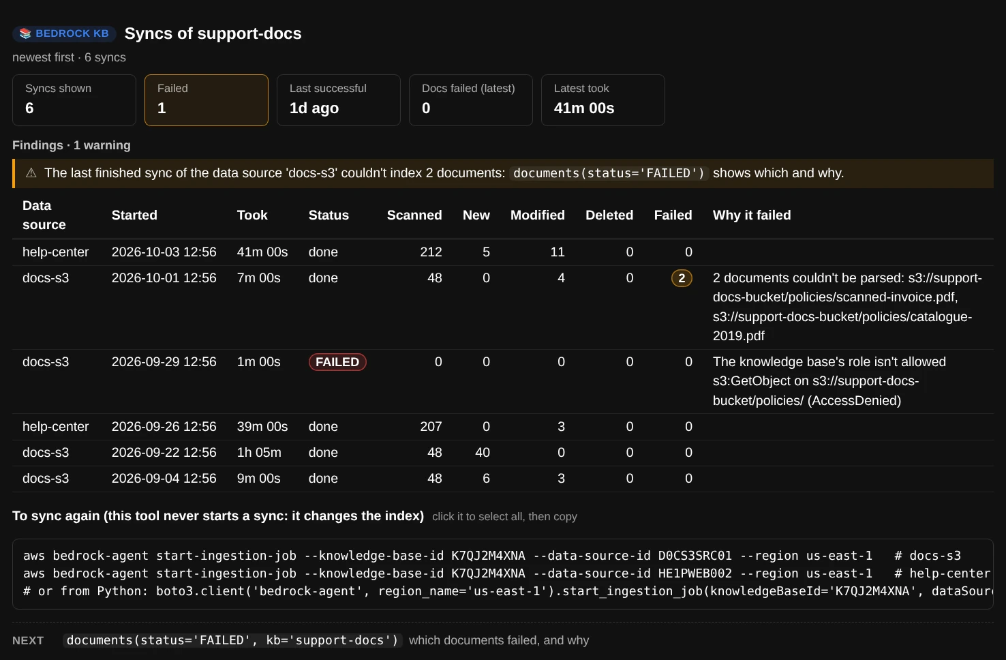
Task: Click the Took column header
Action: (x=252, y=215)
